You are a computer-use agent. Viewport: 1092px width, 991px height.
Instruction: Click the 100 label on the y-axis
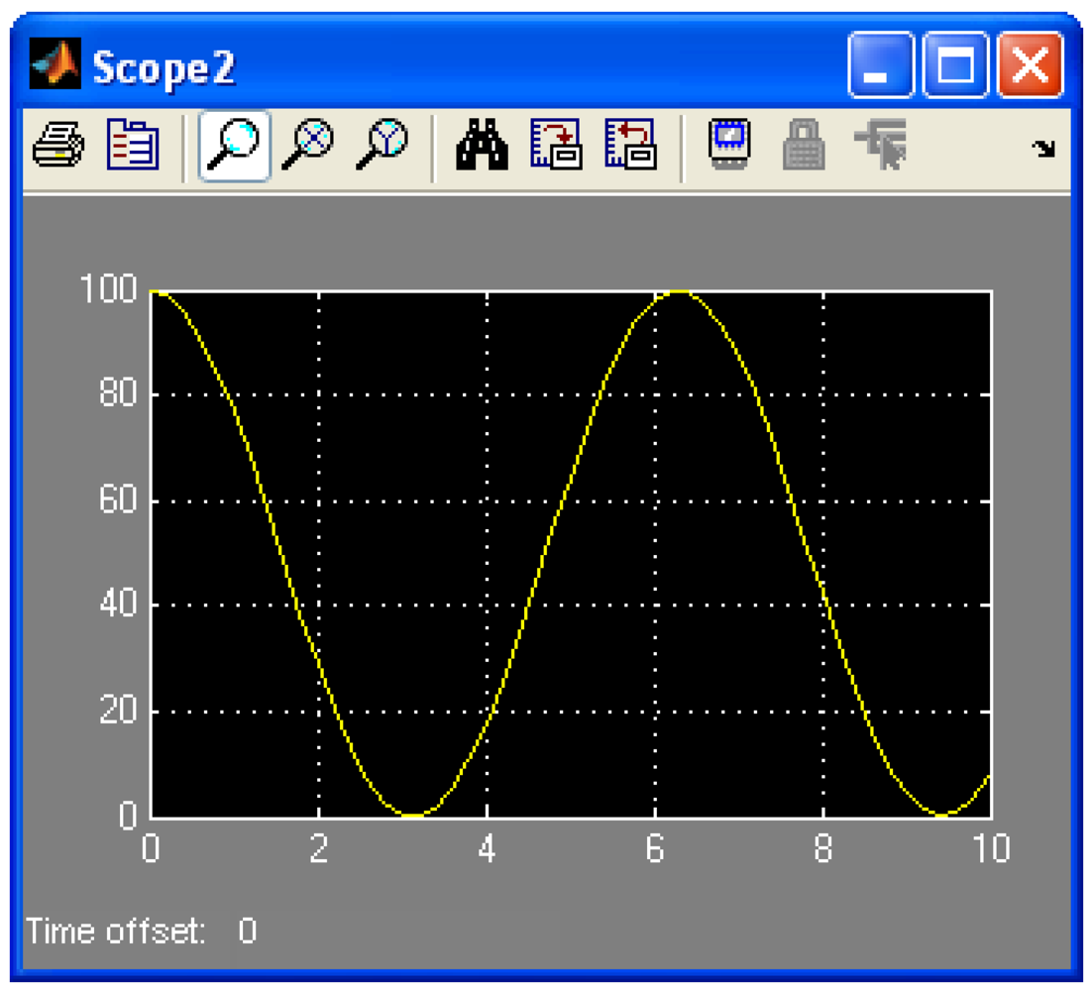click(108, 289)
